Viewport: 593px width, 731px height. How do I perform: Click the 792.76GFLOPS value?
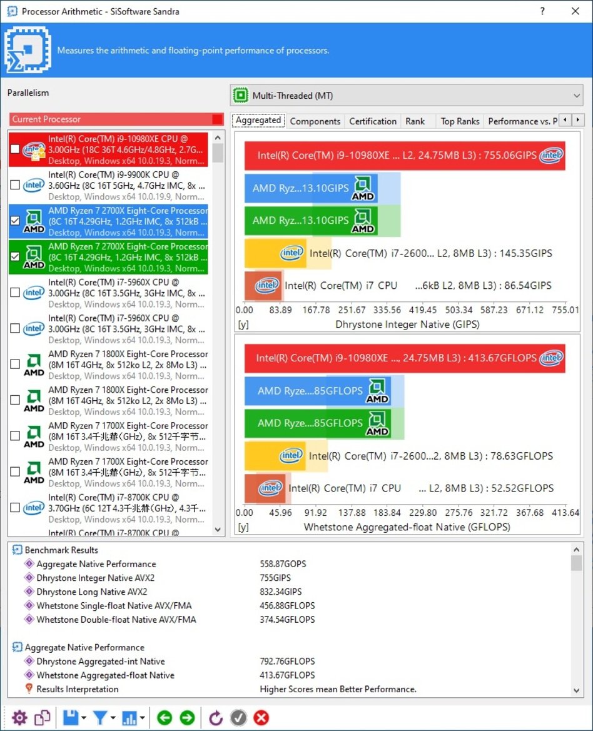pos(287,662)
